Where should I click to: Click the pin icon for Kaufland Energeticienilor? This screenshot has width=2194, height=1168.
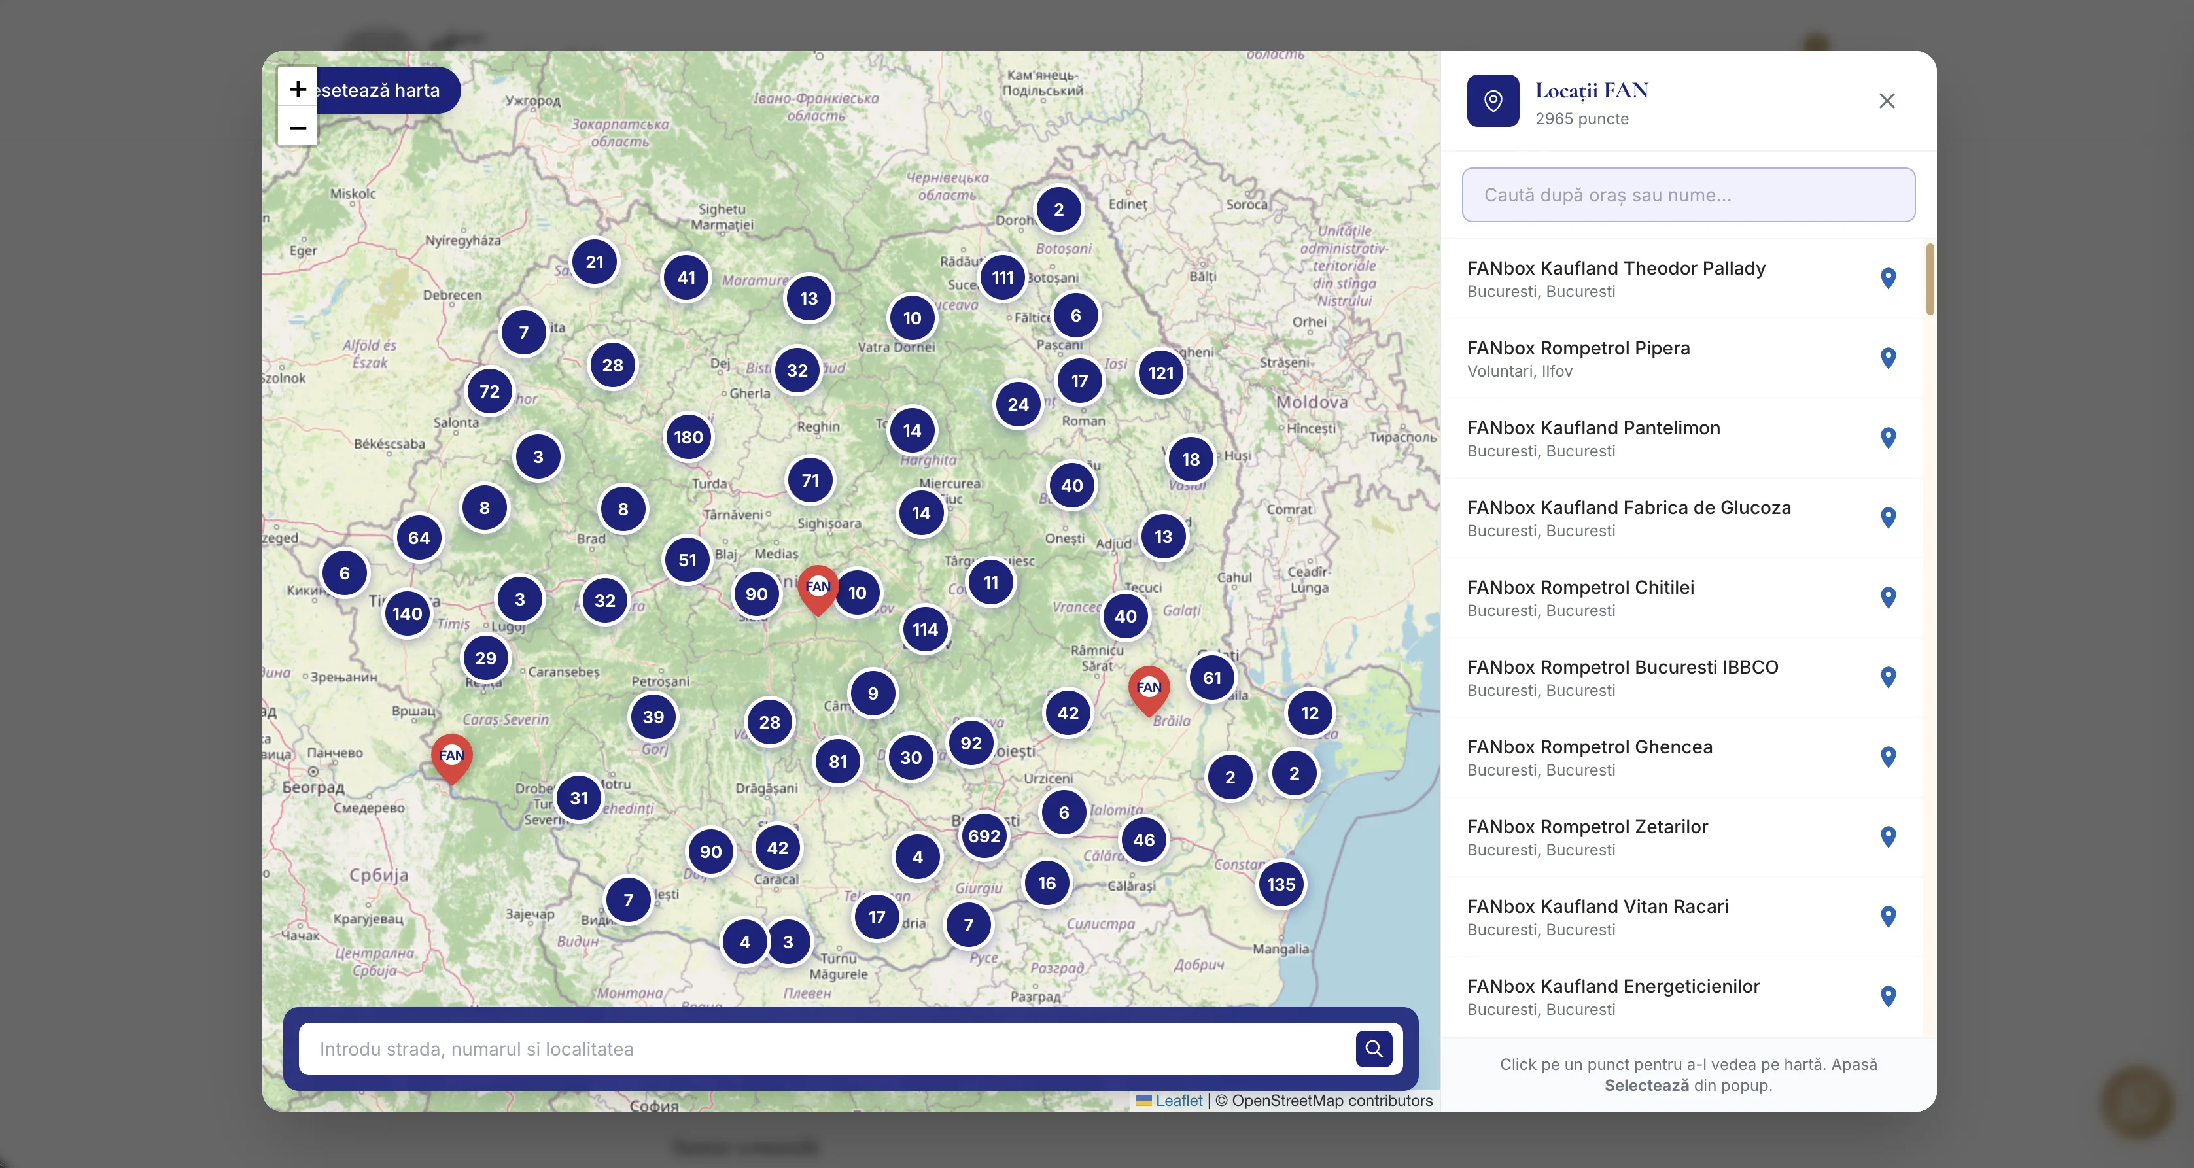[1887, 996]
